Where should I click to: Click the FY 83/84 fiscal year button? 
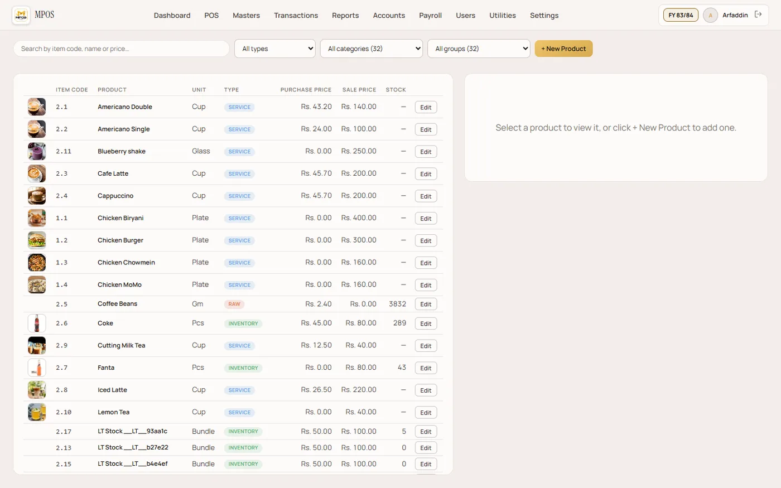(681, 15)
